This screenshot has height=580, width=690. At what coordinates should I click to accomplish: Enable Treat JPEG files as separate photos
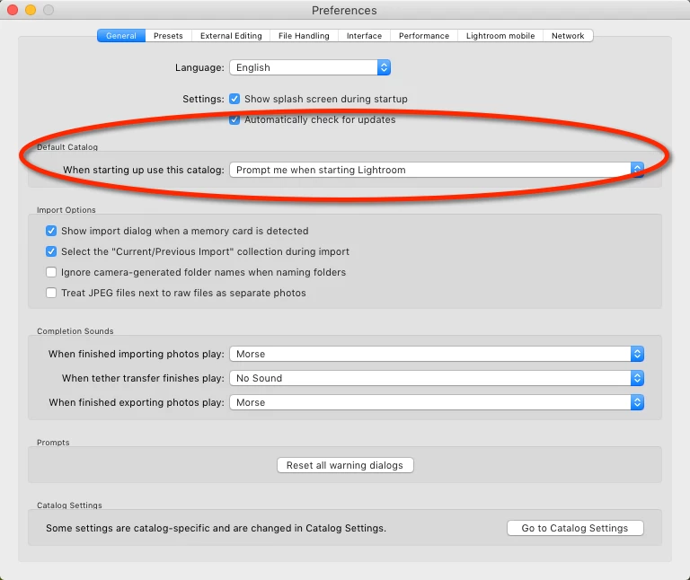click(x=51, y=293)
